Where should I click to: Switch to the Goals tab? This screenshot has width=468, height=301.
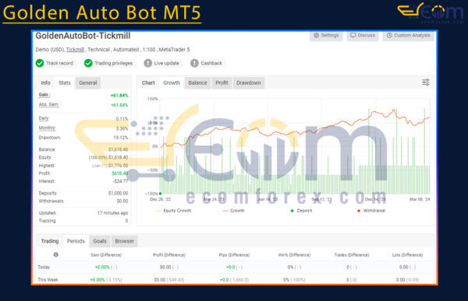click(x=100, y=241)
